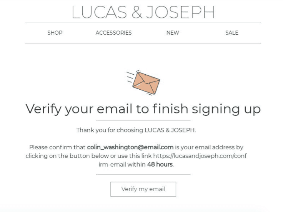
Task: Click the bold 48 hours text
Action: click(160, 165)
